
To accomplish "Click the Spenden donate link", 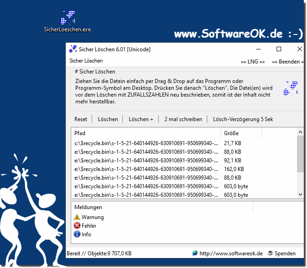I will point(285,253).
